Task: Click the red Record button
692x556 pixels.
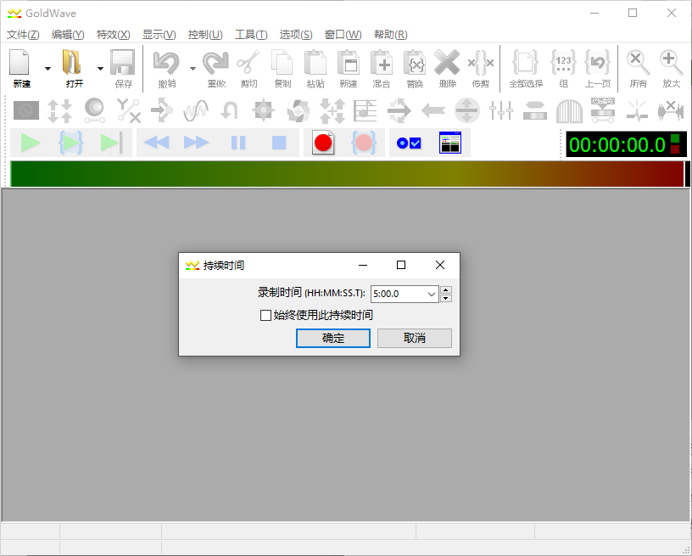Action: [x=322, y=143]
